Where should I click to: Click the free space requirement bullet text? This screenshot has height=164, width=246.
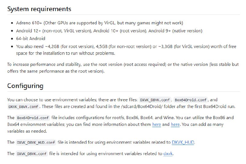click(x=126, y=50)
